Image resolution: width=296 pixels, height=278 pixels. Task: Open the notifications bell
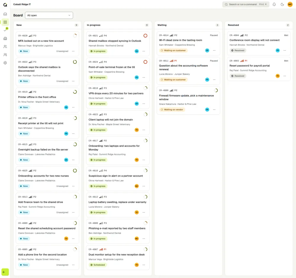[274, 4]
